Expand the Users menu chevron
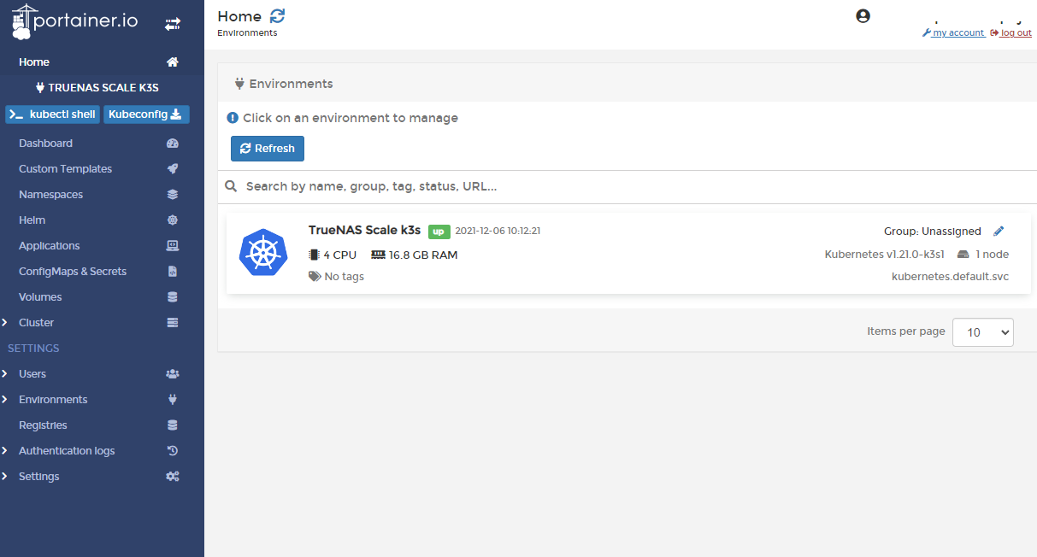The width and height of the screenshot is (1037, 557). point(5,374)
